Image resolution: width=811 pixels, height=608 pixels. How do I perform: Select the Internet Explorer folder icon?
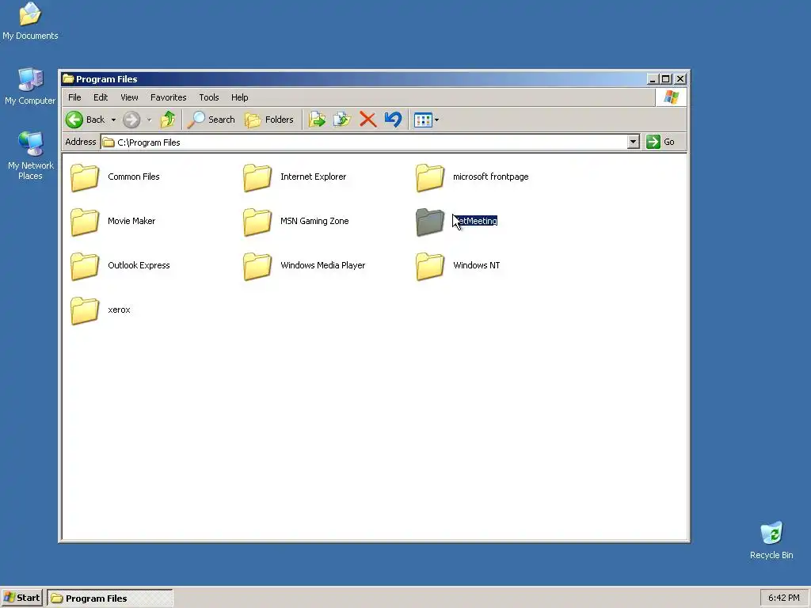(x=257, y=177)
